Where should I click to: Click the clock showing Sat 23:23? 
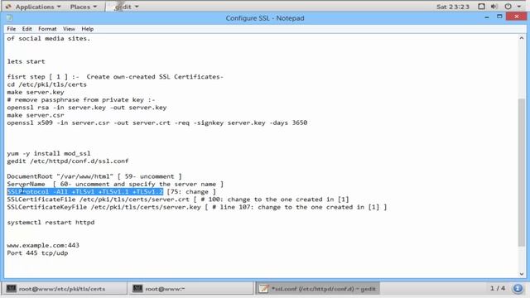[x=453, y=7]
